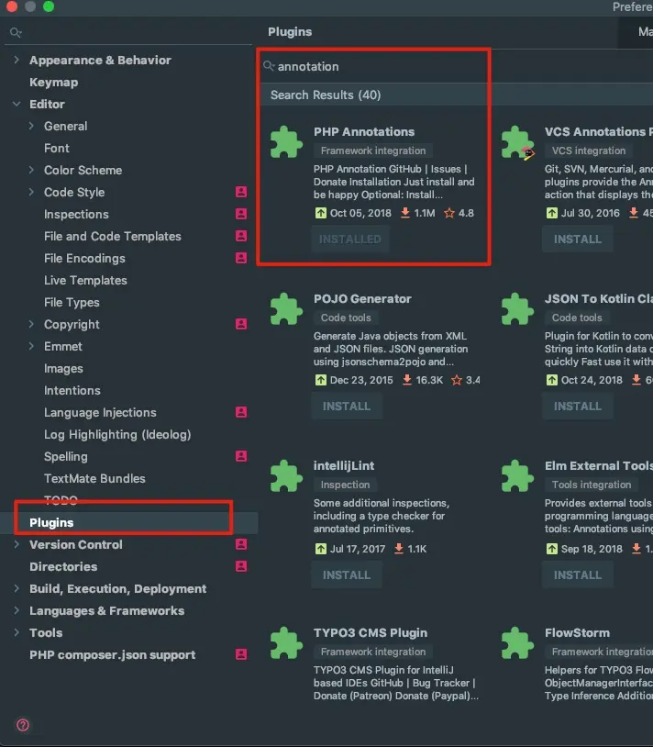Collapse the Editor settings section
The image size is (653, 747).
tap(17, 104)
